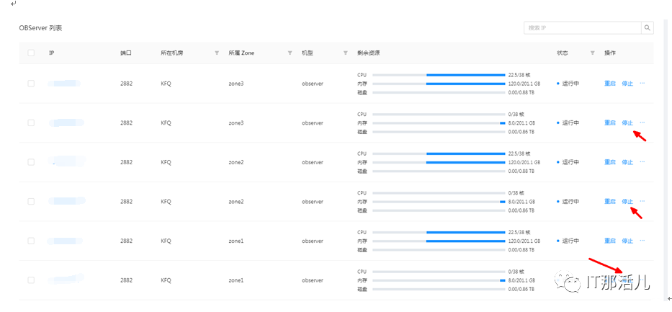
Task: Open filter icon for 所属 Zone column
Action: click(x=290, y=53)
